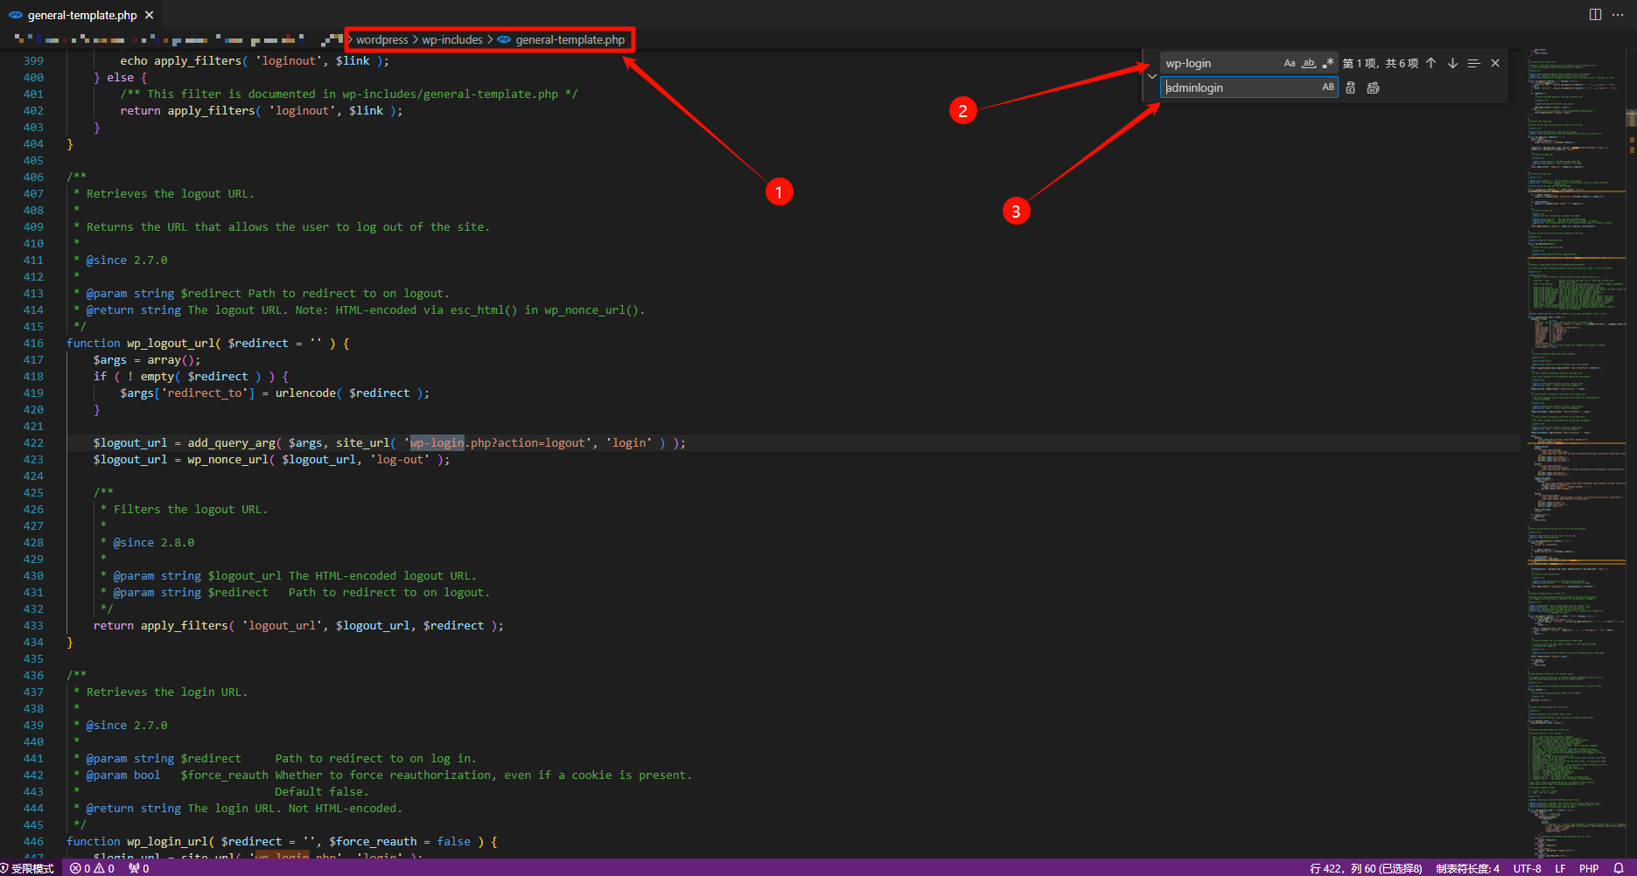Viewport: 1637px width, 876px height.
Task: Click urlencode call on line 419
Action: (x=305, y=393)
